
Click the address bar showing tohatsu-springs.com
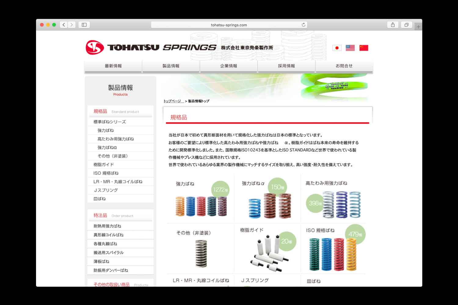tap(229, 25)
